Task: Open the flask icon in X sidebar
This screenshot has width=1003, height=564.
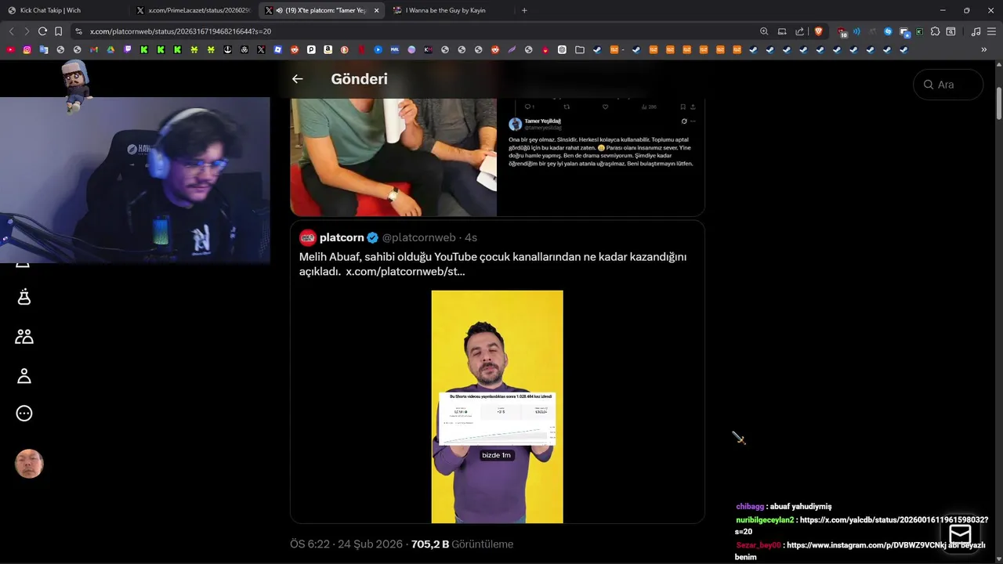Action: [x=24, y=297]
